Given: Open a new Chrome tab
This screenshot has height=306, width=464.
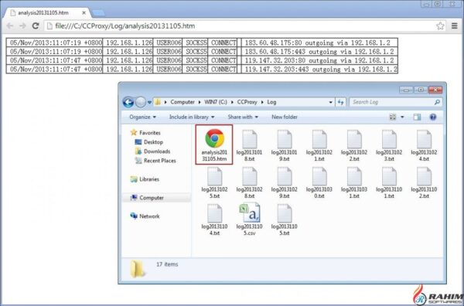Looking at the screenshot, I should (x=98, y=12).
